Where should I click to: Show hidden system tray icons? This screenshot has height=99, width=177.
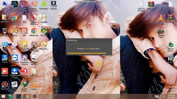(x=161, y=97)
